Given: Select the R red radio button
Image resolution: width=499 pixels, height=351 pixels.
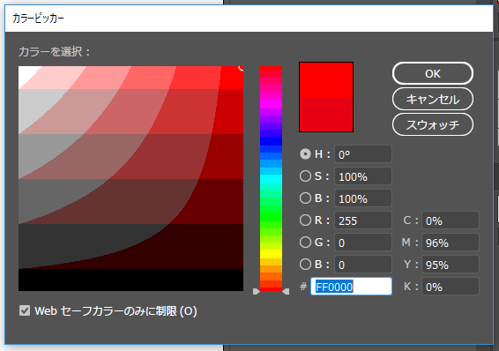Looking at the screenshot, I should [x=305, y=220].
